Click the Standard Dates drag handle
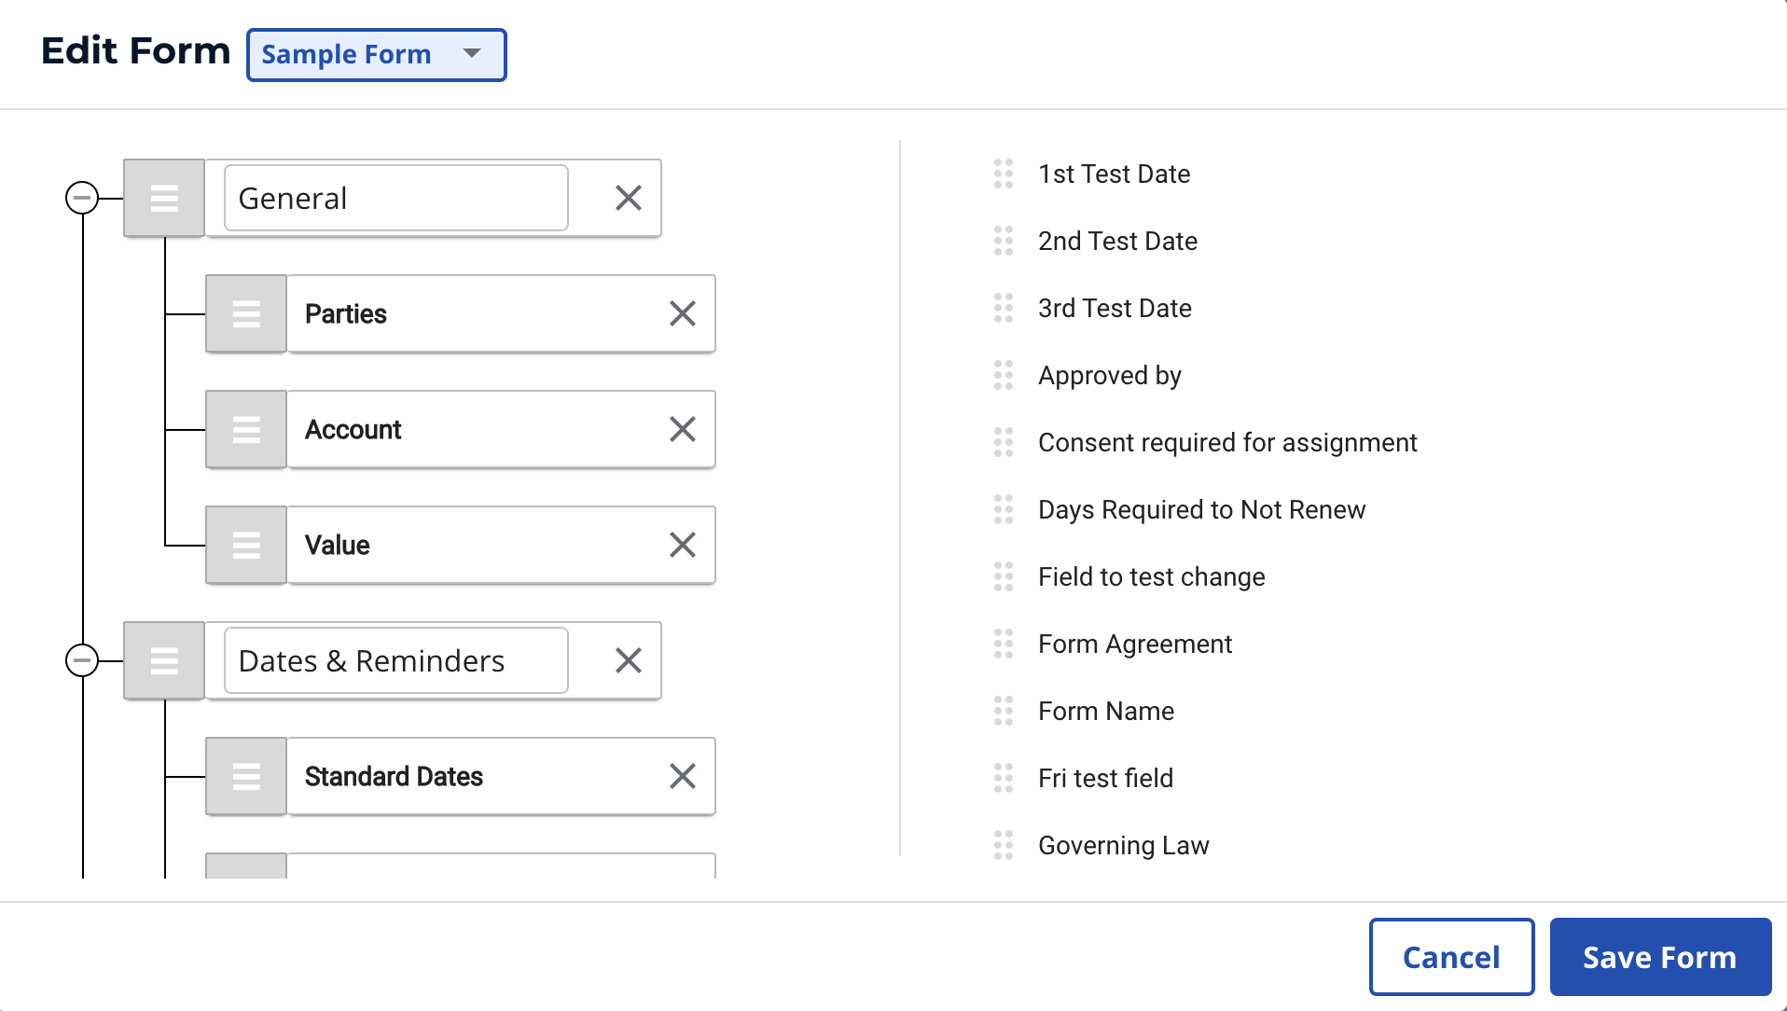 246,776
